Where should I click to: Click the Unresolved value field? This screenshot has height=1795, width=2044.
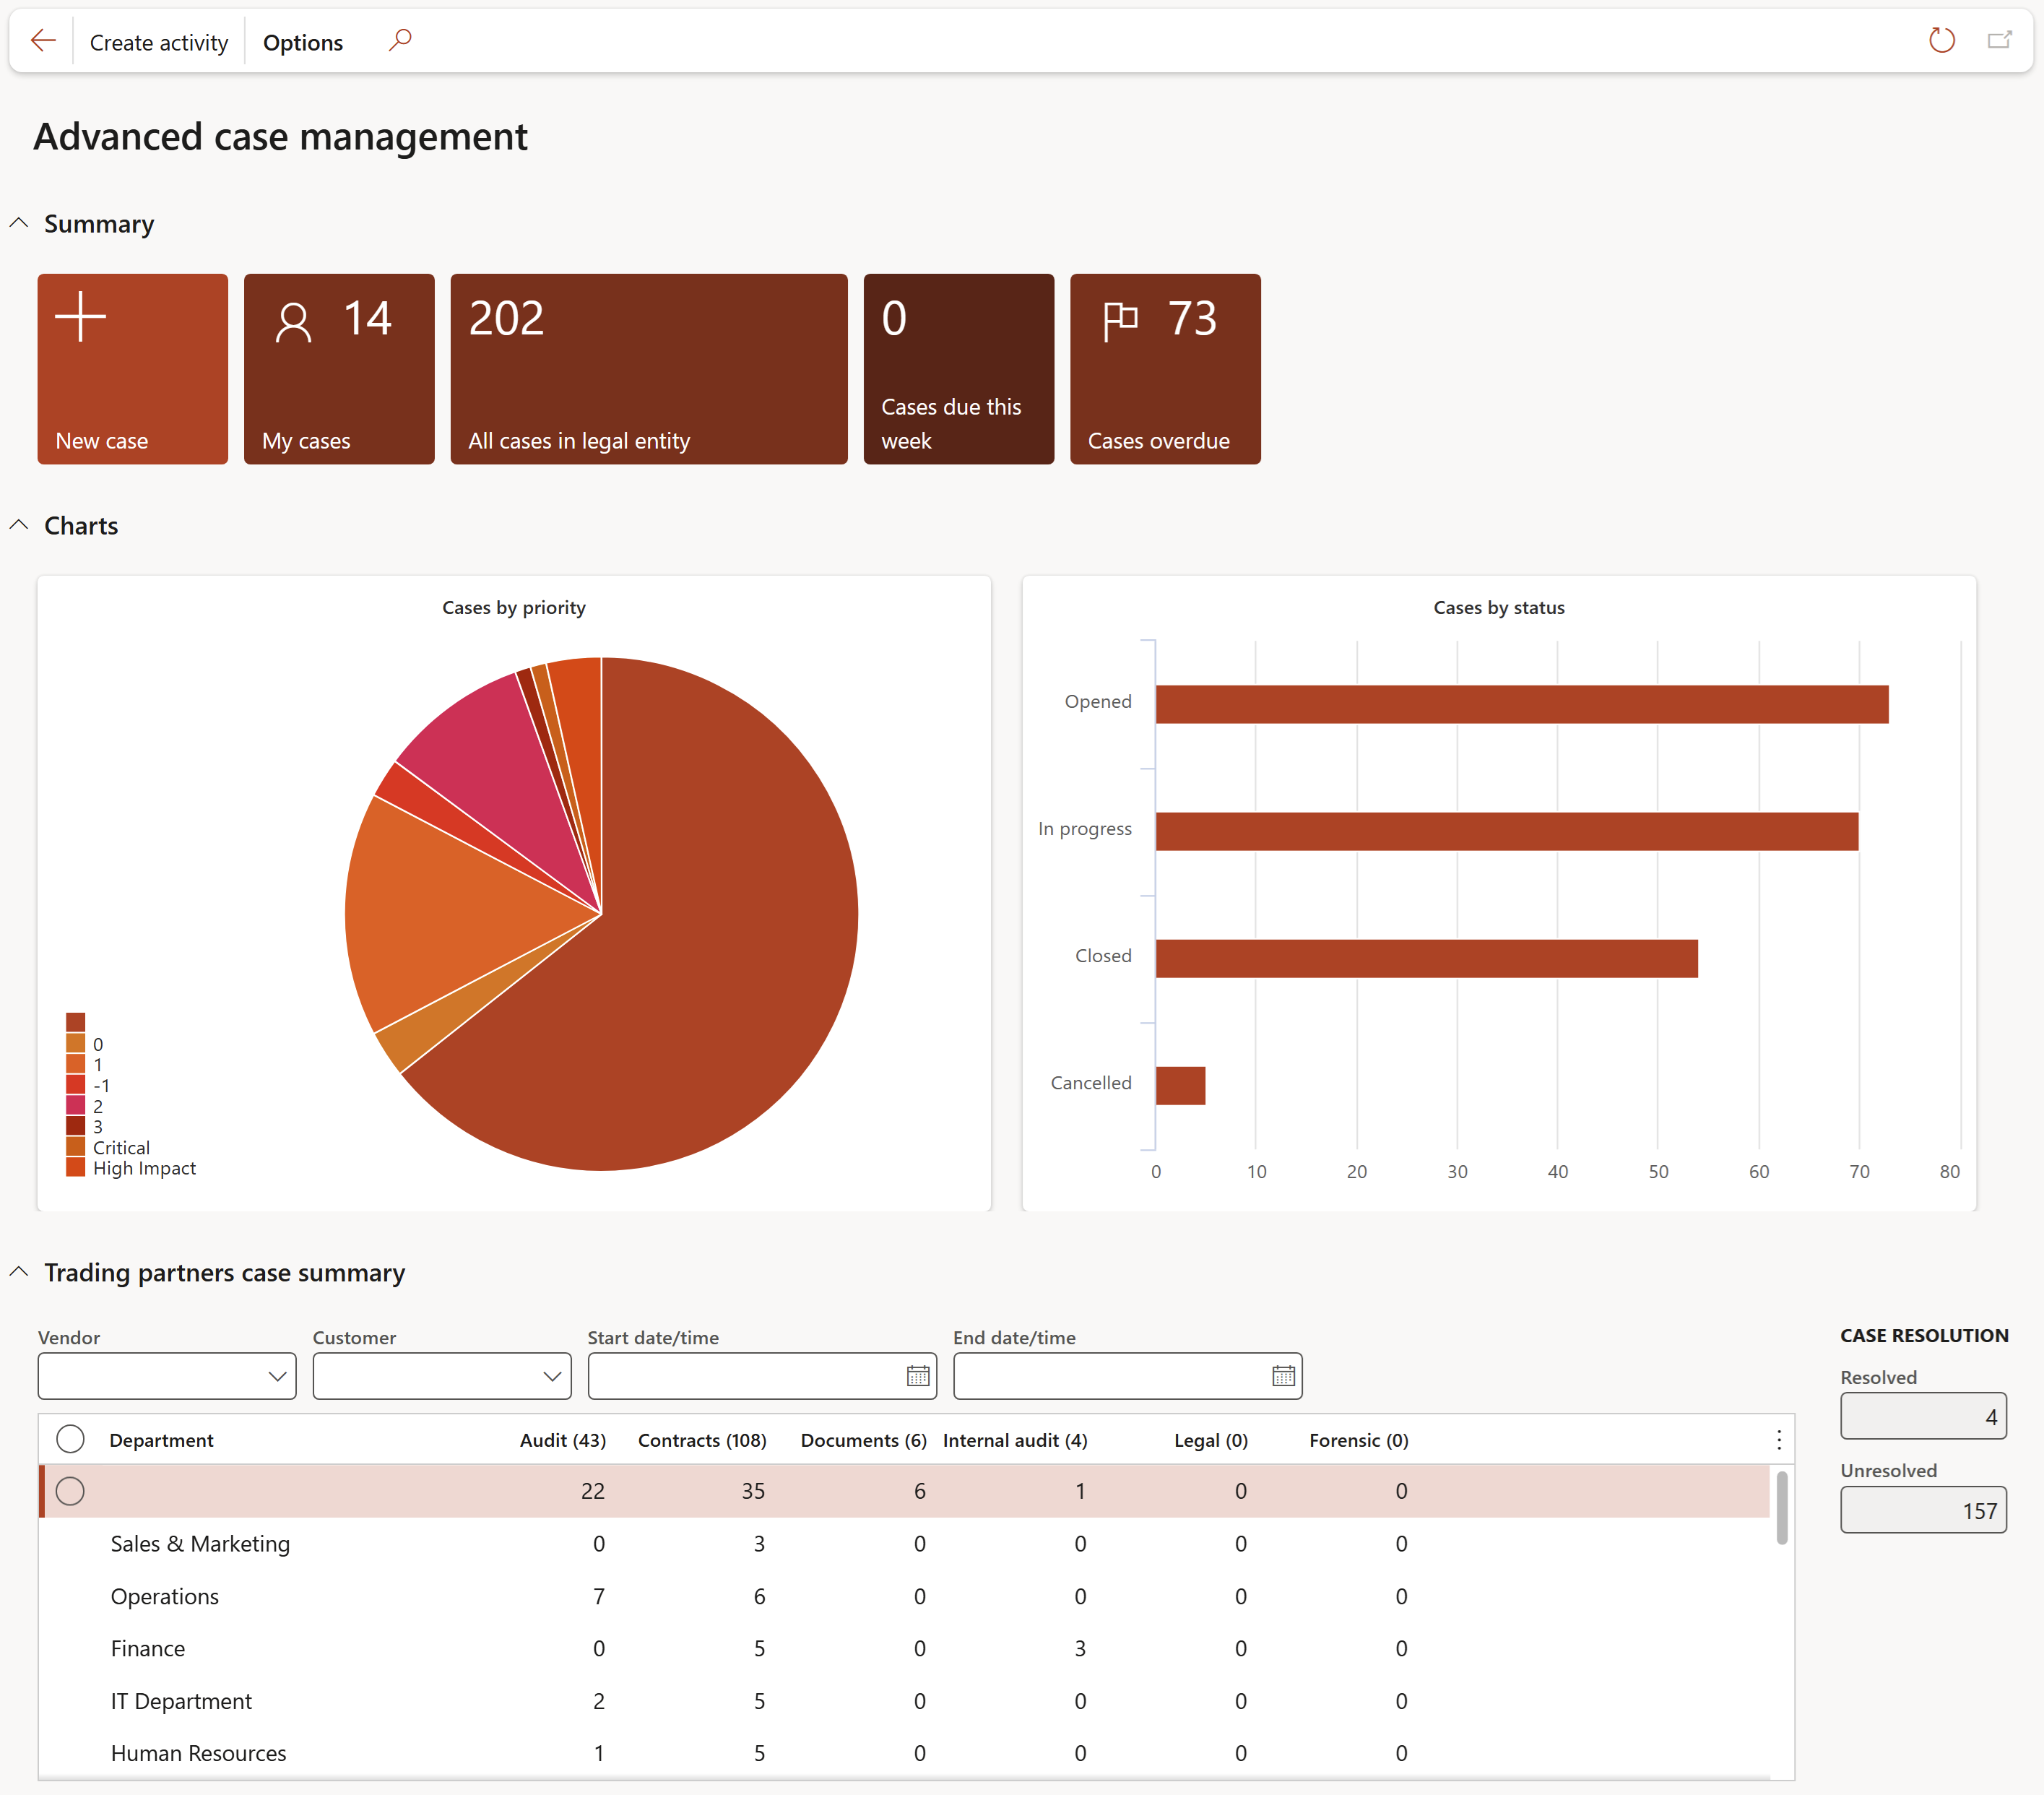1923,1509
